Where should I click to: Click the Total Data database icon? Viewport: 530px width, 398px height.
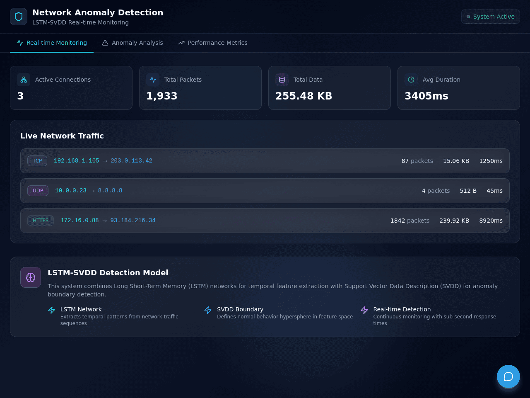[x=282, y=80]
